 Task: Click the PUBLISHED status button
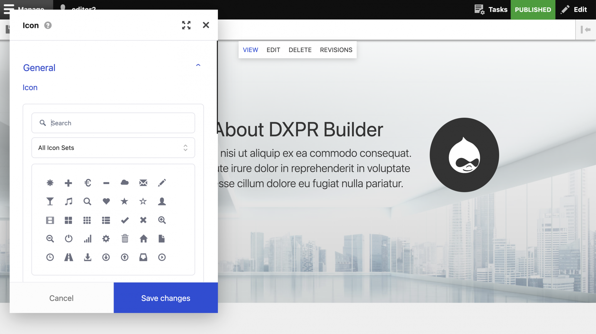coord(533,10)
